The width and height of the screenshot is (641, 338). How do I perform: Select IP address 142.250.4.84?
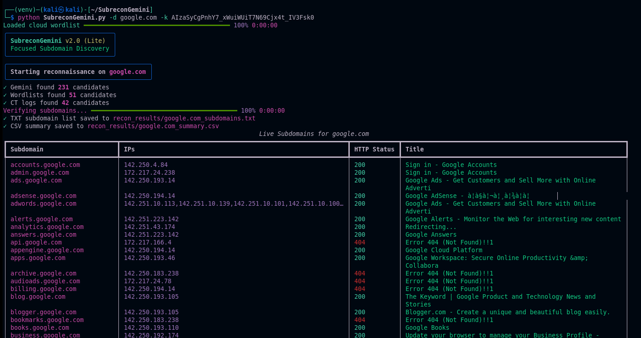click(146, 165)
